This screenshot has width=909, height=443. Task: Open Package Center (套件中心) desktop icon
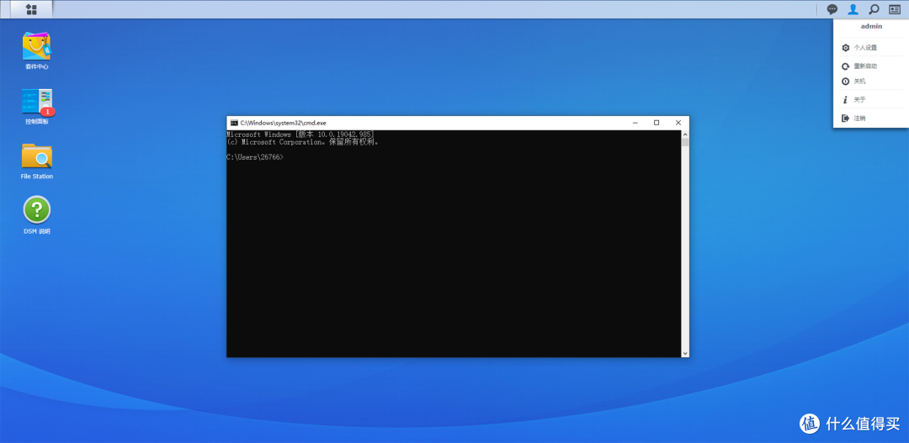(36, 47)
